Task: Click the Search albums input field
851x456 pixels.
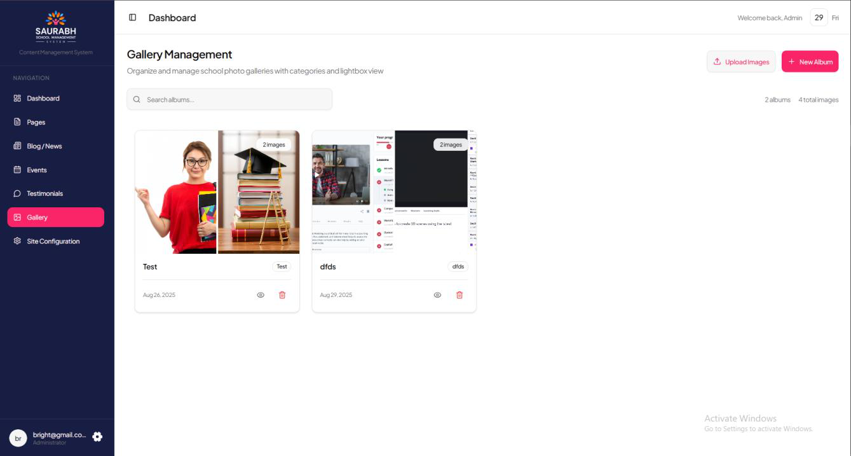Action: 235,99
